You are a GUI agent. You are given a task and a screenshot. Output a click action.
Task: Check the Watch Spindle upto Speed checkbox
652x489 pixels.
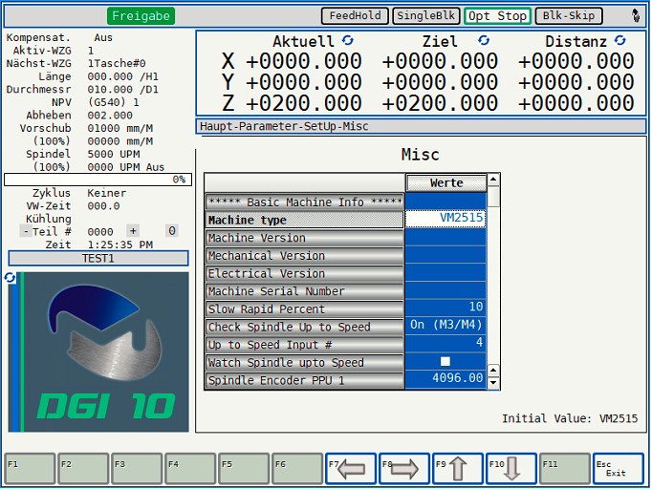446,361
